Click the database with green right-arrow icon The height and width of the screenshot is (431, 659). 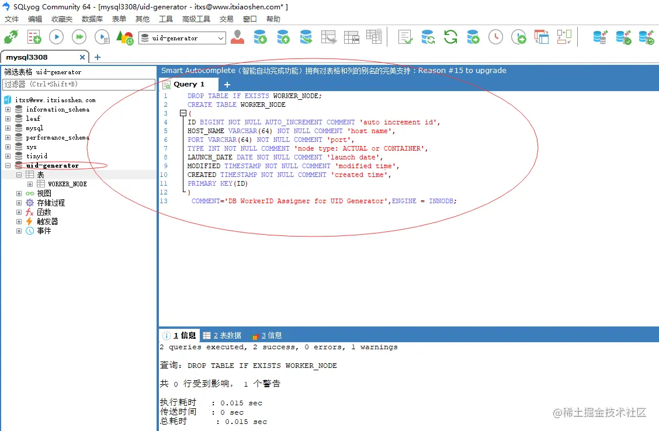473,37
